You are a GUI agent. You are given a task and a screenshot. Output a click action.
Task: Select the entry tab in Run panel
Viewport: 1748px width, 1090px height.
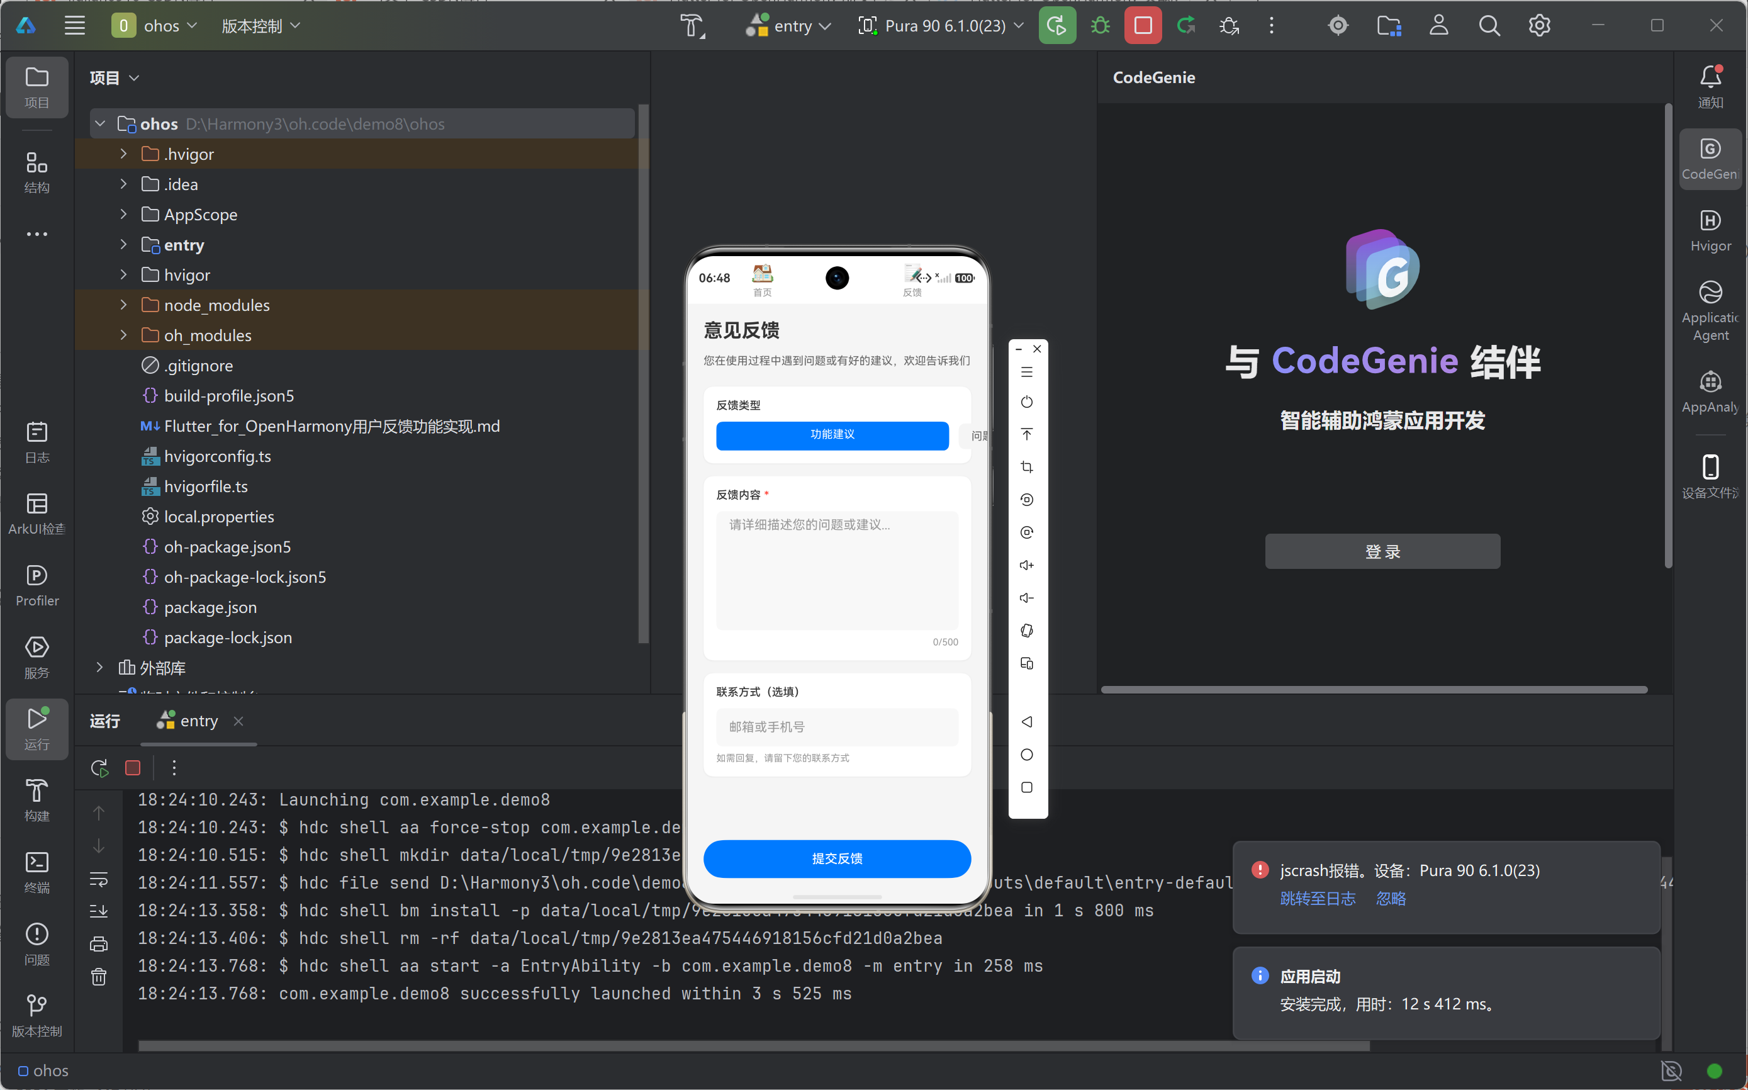(x=198, y=721)
